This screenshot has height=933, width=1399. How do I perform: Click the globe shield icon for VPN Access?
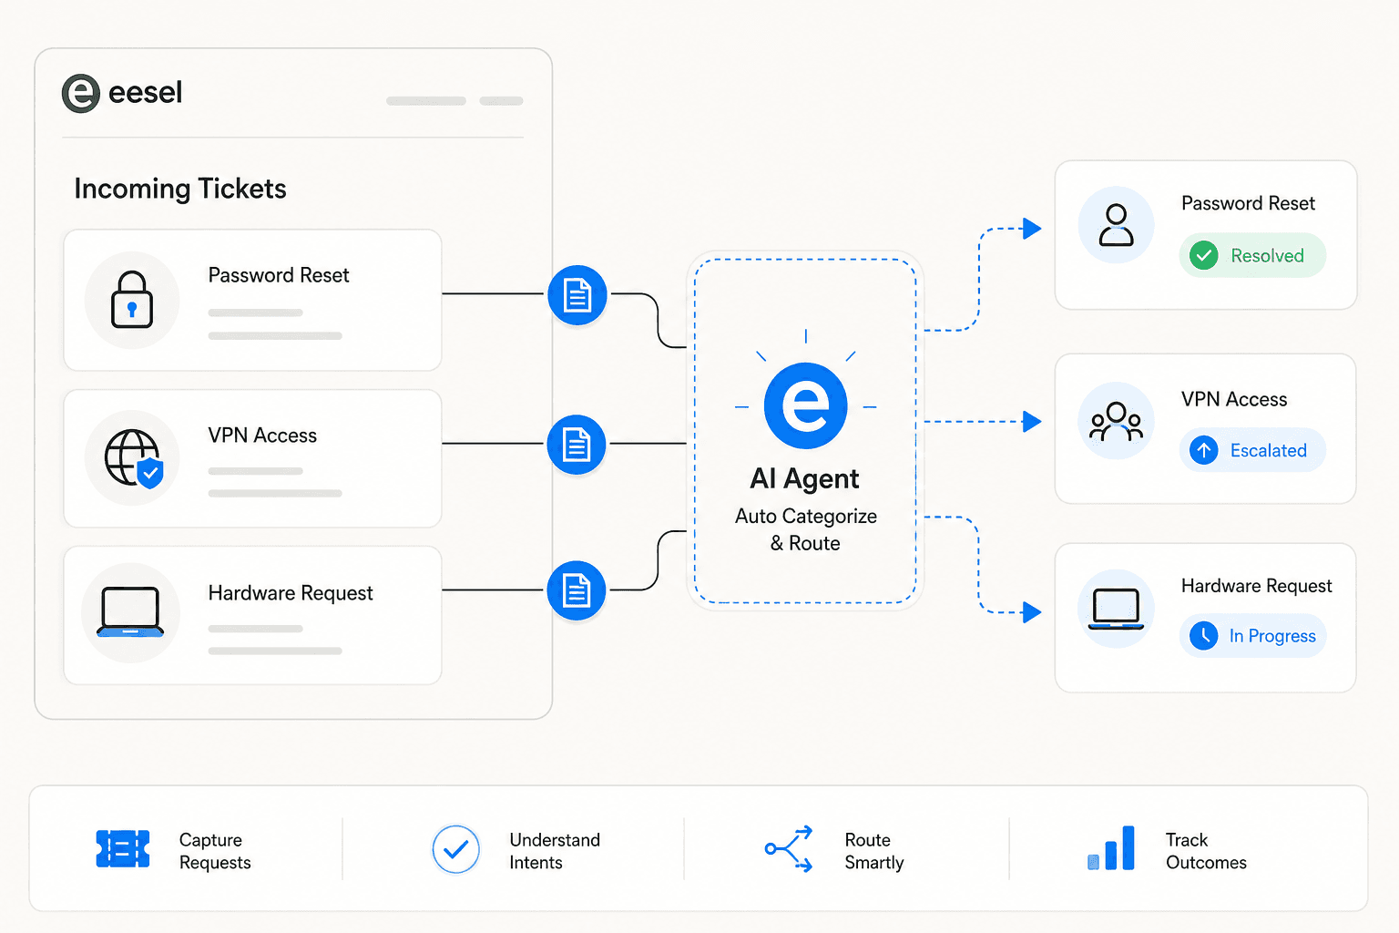(x=134, y=458)
